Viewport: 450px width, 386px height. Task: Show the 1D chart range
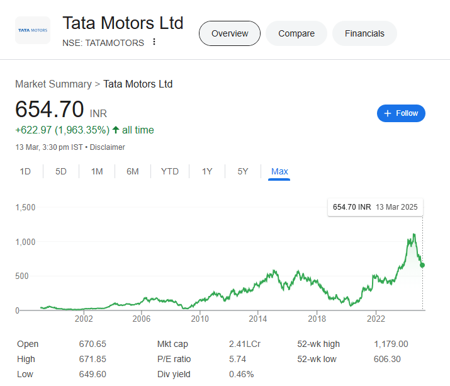[x=25, y=171]
